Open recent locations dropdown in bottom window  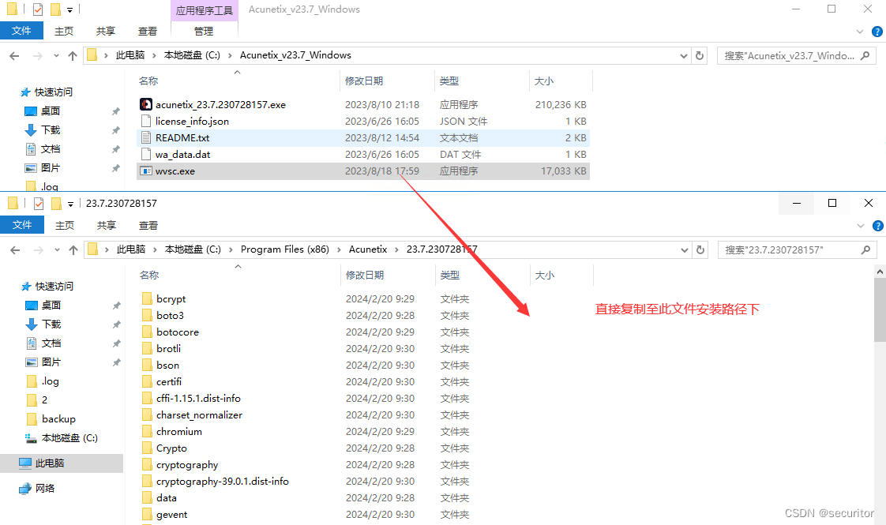pos(57,249)
